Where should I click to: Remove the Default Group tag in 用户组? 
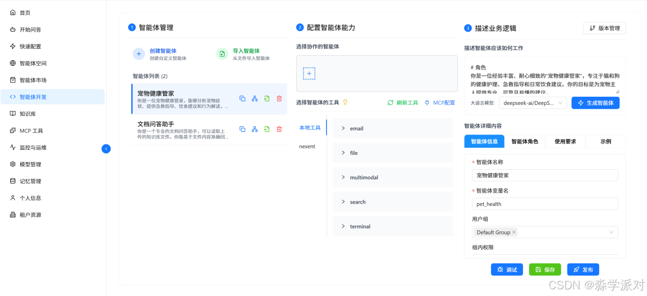pyautogui.click(x=514, y=232)
